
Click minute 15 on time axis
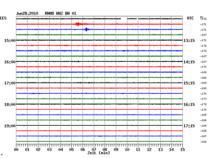click(182, 150)
